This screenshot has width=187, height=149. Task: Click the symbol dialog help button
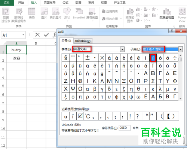[172, 31]
